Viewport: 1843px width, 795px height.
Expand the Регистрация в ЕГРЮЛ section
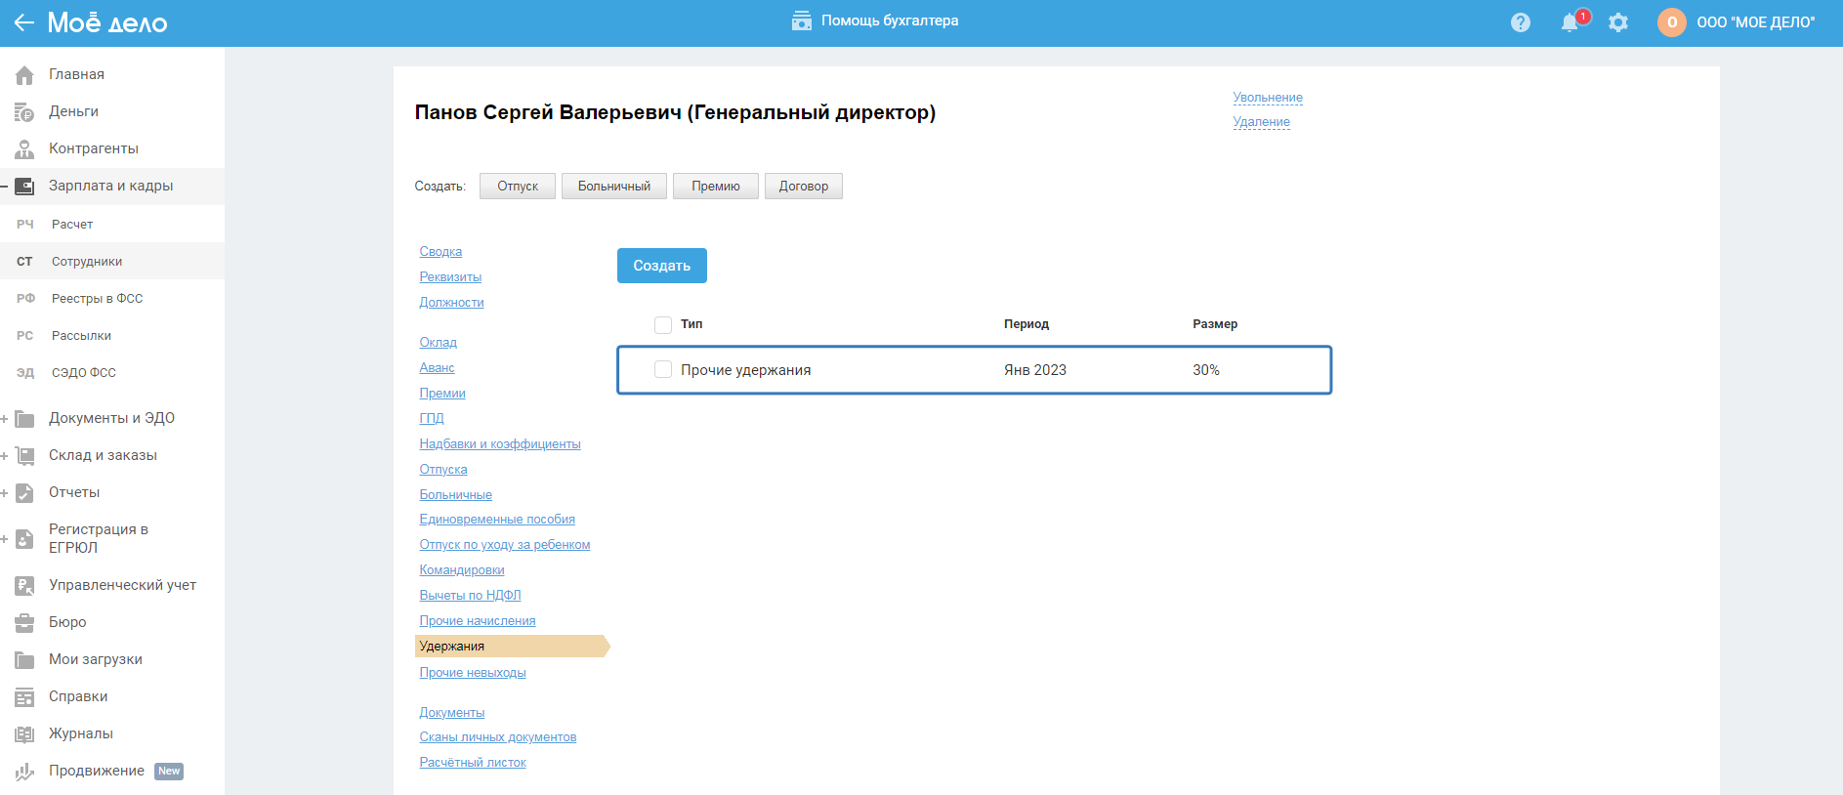click(x=5, y=539)
